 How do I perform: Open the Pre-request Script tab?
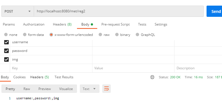click(115, 24)
